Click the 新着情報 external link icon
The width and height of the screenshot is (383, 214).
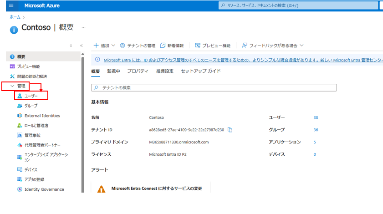coord(163,46)
